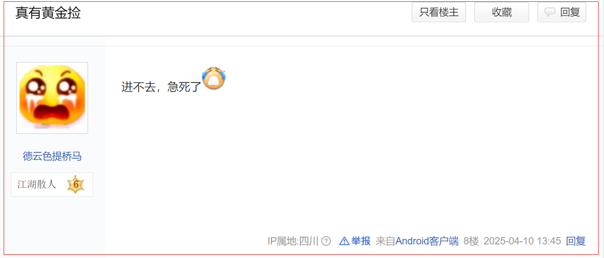Screen dimensions: 604x258
Task: Click the question mark icon beside IP属地
Action: (x=326, y=241)
